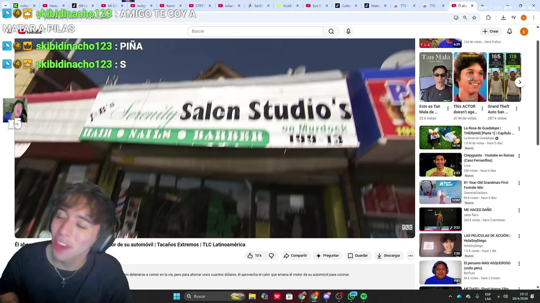
Task: Open options menu of 'Grand Theft Auto San' short
Action: 516,109
